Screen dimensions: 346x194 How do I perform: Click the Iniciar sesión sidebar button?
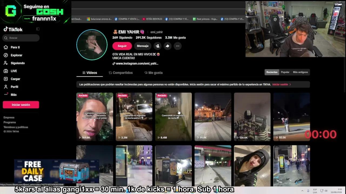tap(21, 105)
